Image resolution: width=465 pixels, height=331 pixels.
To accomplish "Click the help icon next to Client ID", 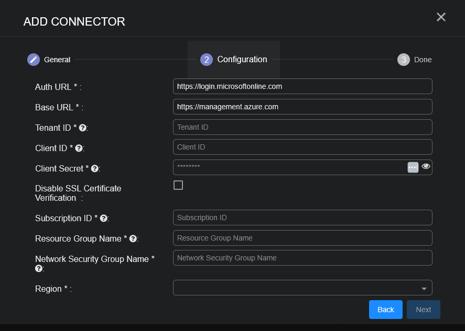I will click(x=79, y=148).
